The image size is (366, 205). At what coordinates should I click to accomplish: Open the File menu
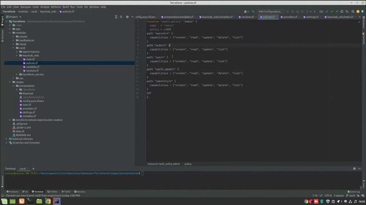coord(3,7)
